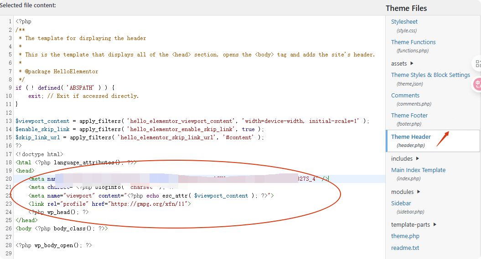This screenshot has width=481, height=259.
Task: Click the grid-shaped floating icon at right edge
Action: coord(477,64)
